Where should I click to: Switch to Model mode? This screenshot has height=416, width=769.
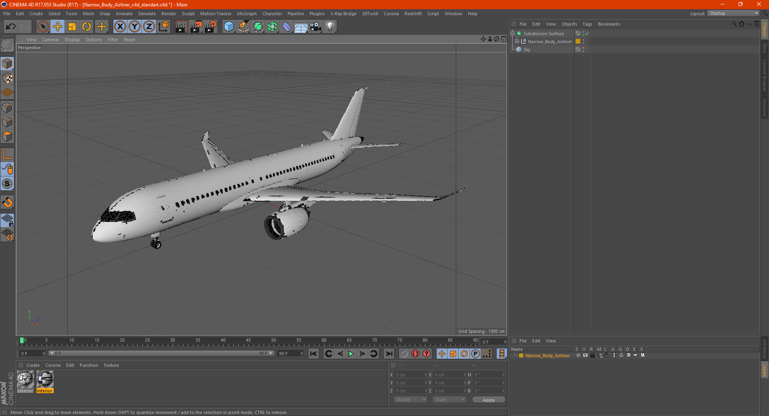point(8,64)
